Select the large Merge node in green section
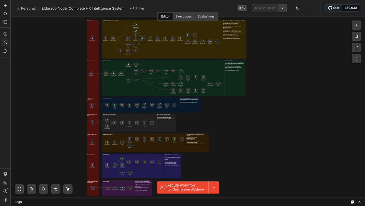The width and height of the screenshot is (365, 206). click(188, 77)
